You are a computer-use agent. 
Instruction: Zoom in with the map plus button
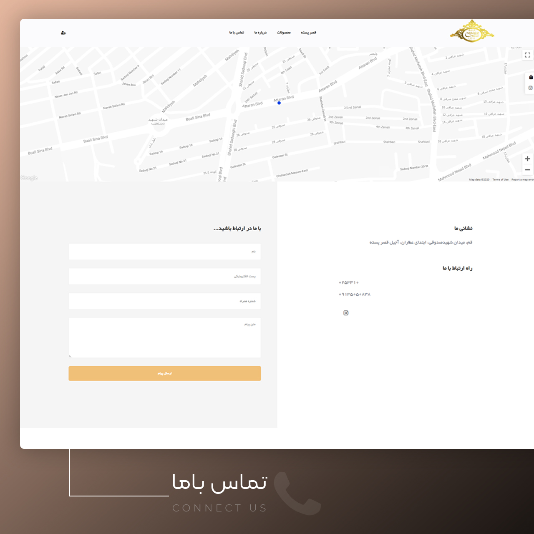(528, 159)
